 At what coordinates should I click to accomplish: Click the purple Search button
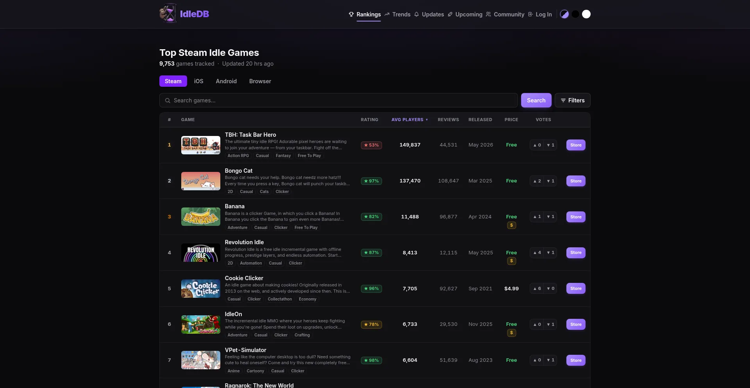tap(536, 100)
